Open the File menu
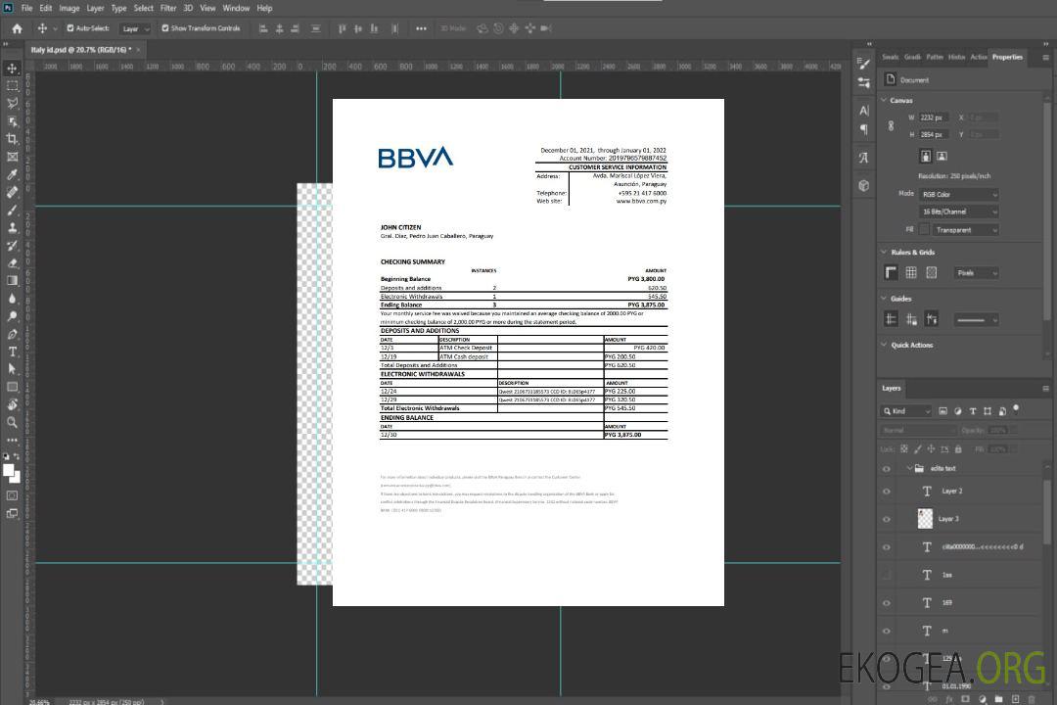Viewport: 1057px width, 705px height. pos(26,8)
